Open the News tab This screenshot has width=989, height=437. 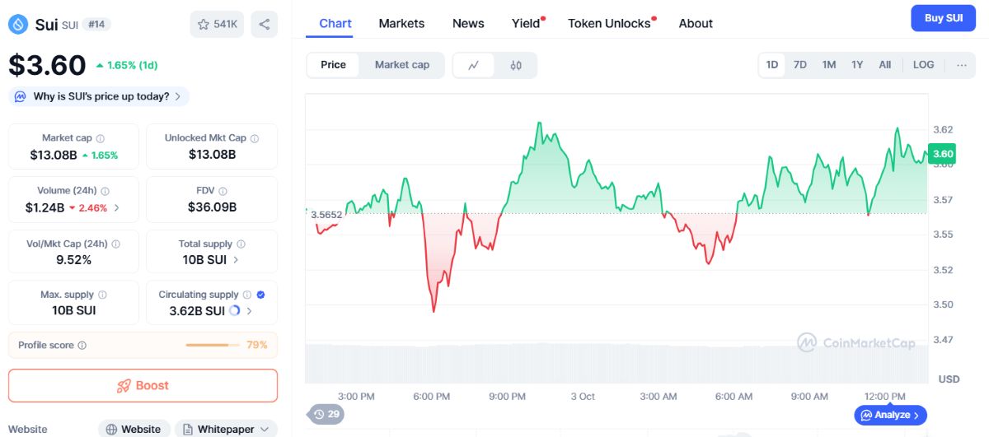pyautogui.click(x=468, y=23)
